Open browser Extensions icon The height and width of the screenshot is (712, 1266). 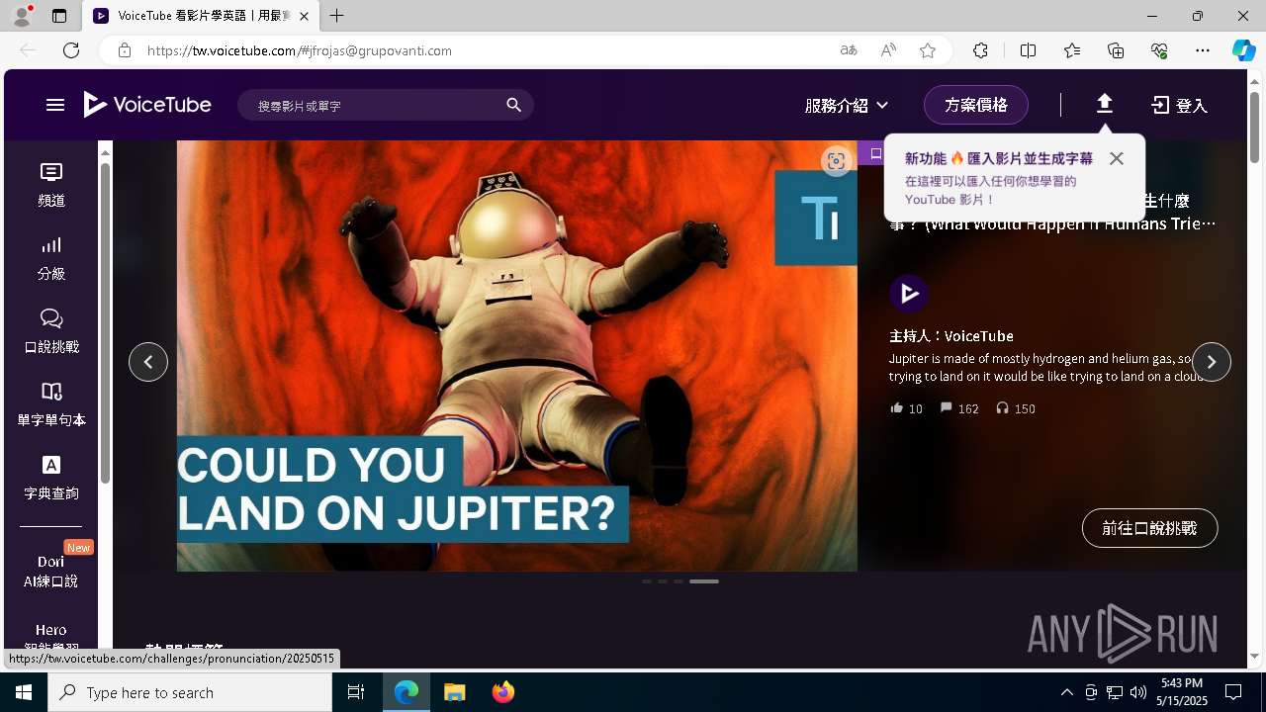click(x=980, y=50)
